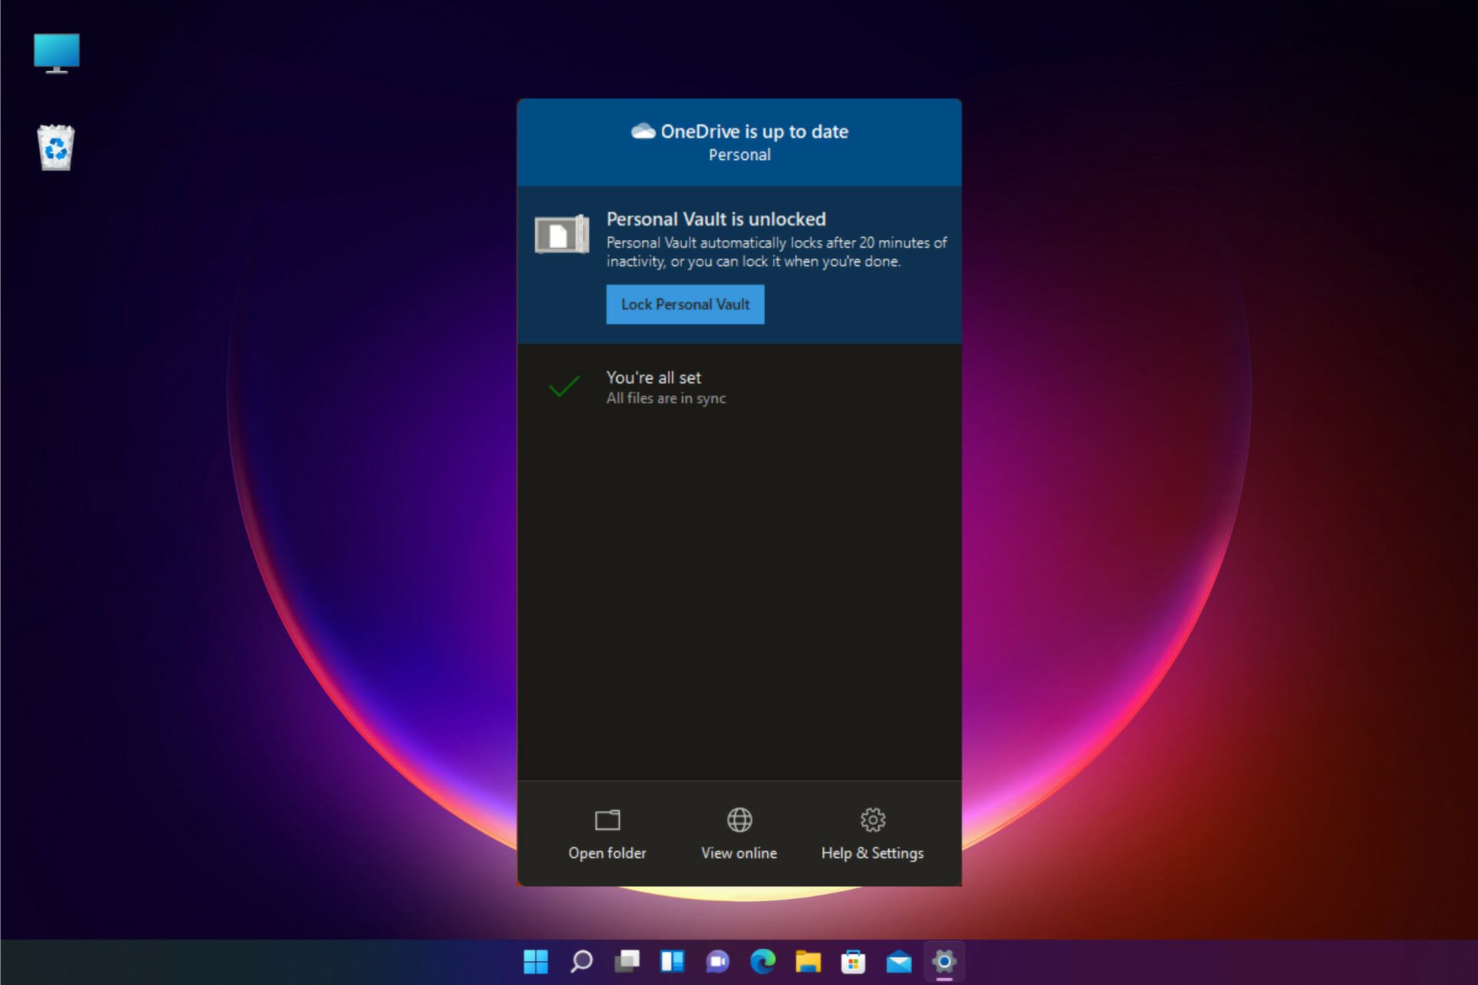Image resolution: width=1478 pixels, height=985 pixels.
Task: Open Settings app in taskbar
Action: point(944,961)
